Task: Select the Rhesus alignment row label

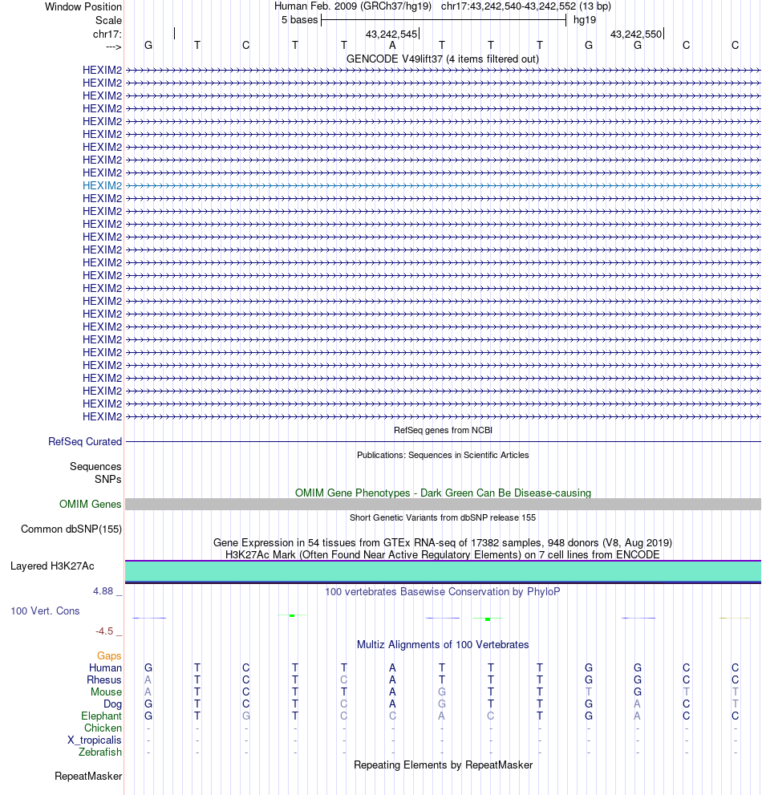Action: point(104,680)
